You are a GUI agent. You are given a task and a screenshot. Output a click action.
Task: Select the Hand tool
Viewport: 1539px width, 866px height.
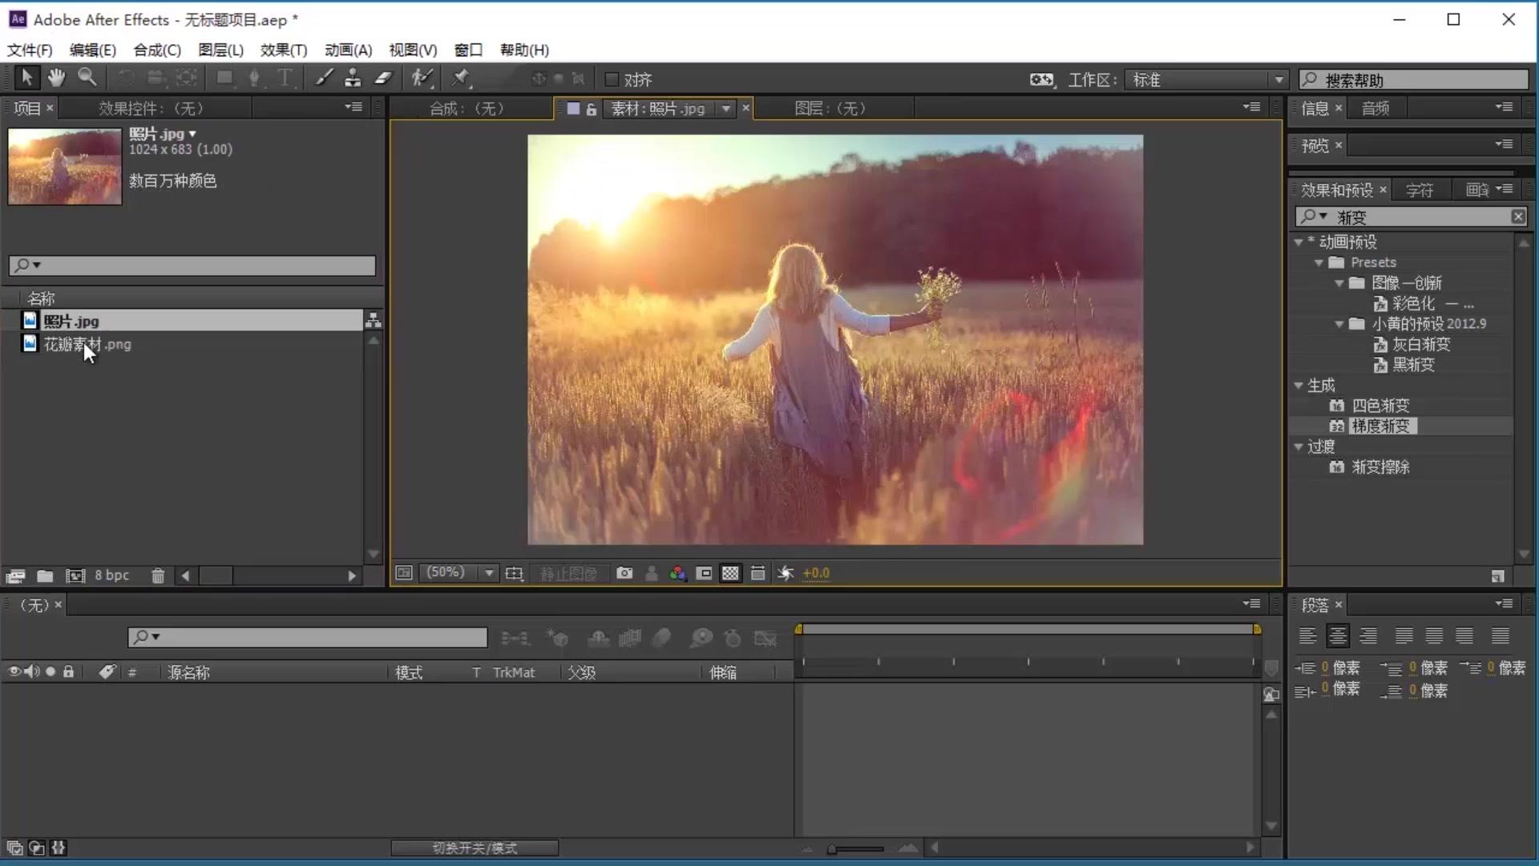click(56, 78)
